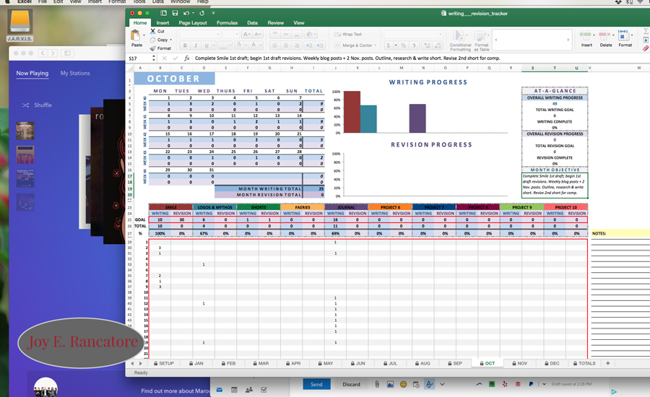This screenshot has height=397, width=650.
Task: Click the AutoSum sigma icon
Action: pos(646,31)
